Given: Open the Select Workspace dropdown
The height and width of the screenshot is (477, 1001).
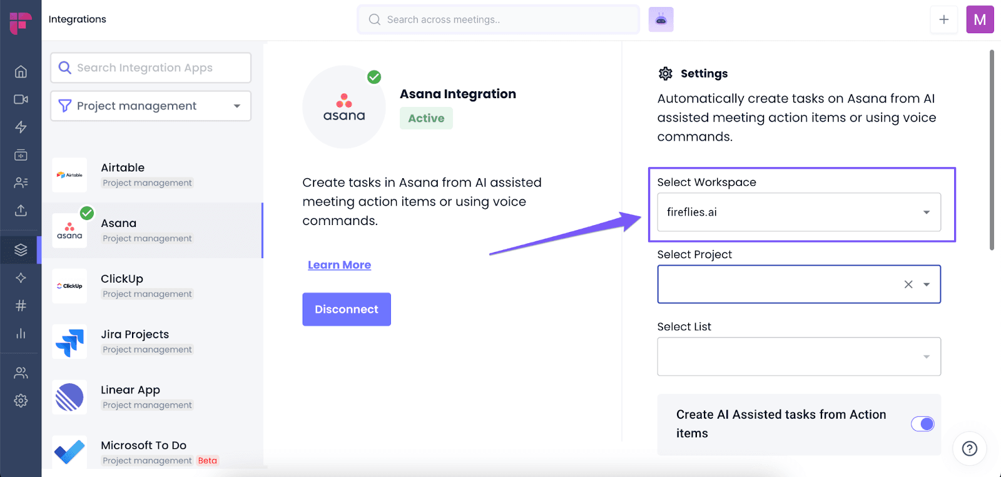Looking at the screenshot, I should [x=799, y=213].
